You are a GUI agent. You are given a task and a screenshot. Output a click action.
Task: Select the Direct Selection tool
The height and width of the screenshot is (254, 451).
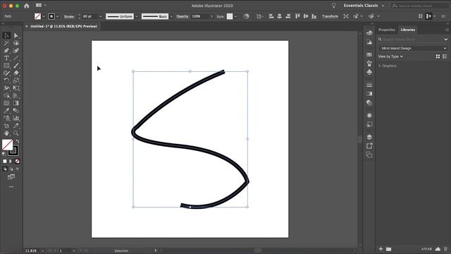(x=16, y=35)
